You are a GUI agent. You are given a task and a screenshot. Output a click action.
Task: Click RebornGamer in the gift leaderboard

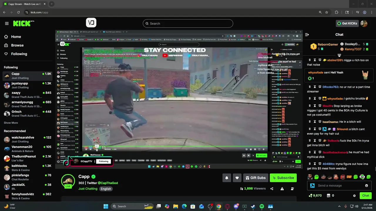[x=328, y=45]
